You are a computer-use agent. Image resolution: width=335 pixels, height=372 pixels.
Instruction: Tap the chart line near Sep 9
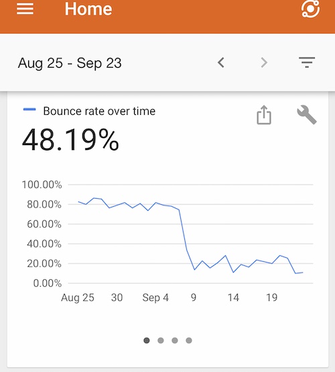pos(194,269)
